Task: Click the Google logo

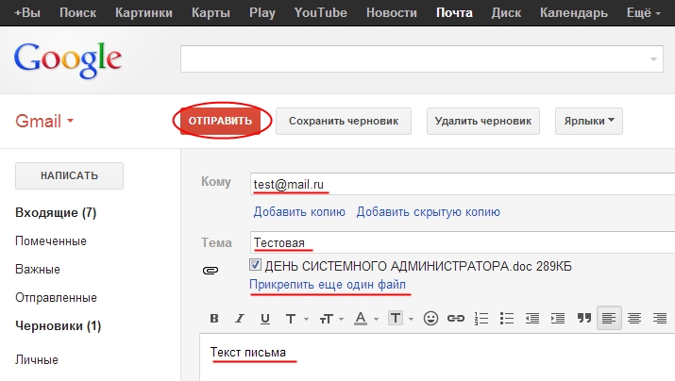Action: [68, 59]
